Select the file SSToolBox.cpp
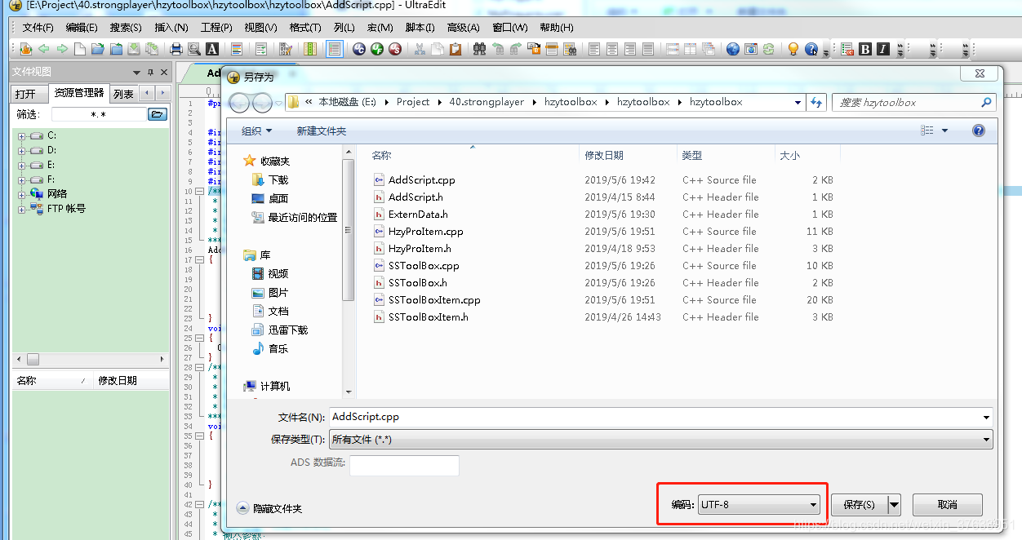 click(x=424, y=266)
